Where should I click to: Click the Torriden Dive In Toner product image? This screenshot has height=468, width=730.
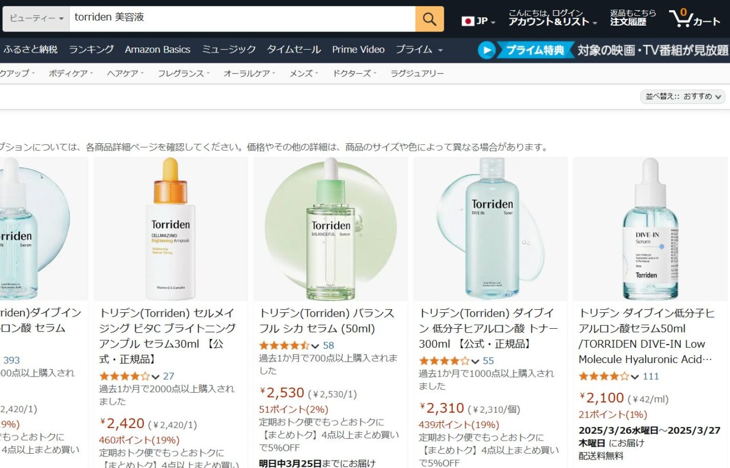[x=490, y=229]
